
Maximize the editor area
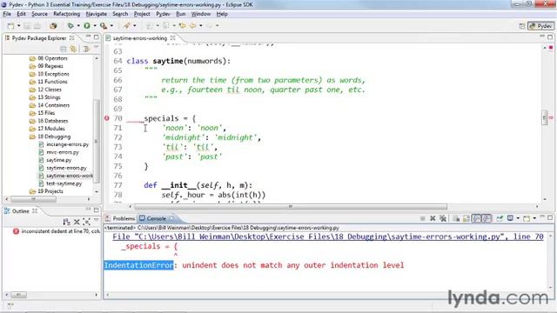coord(550,37)
